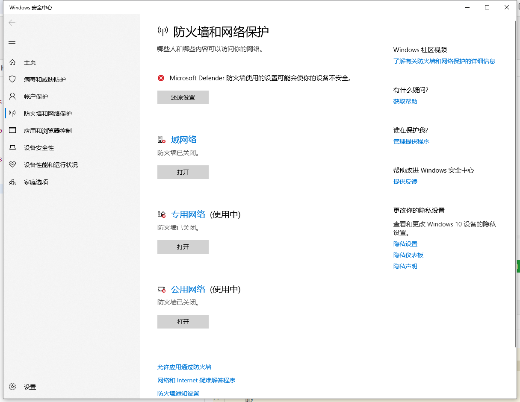The width and height of the screenshot is (520, 402).
Task: Click 防火墙已关闭 text under 域网络
Action: (179, 153)
